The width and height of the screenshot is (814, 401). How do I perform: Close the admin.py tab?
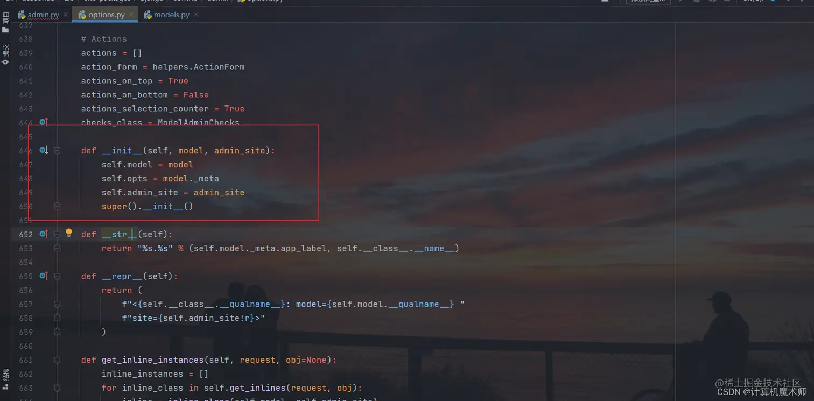pos(66,15)
